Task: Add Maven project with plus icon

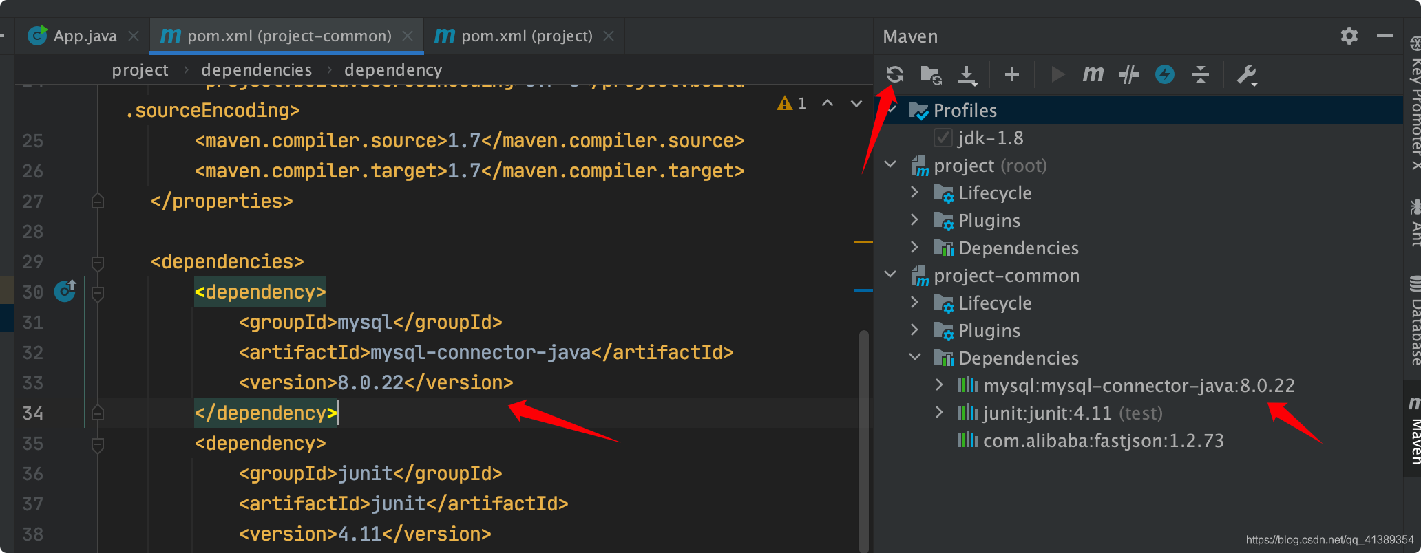Action: (x=1011, y=74)
